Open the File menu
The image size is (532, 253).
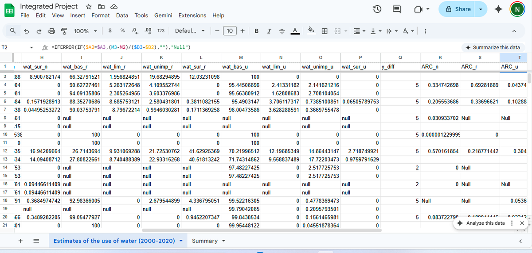(x=25, y=15)
